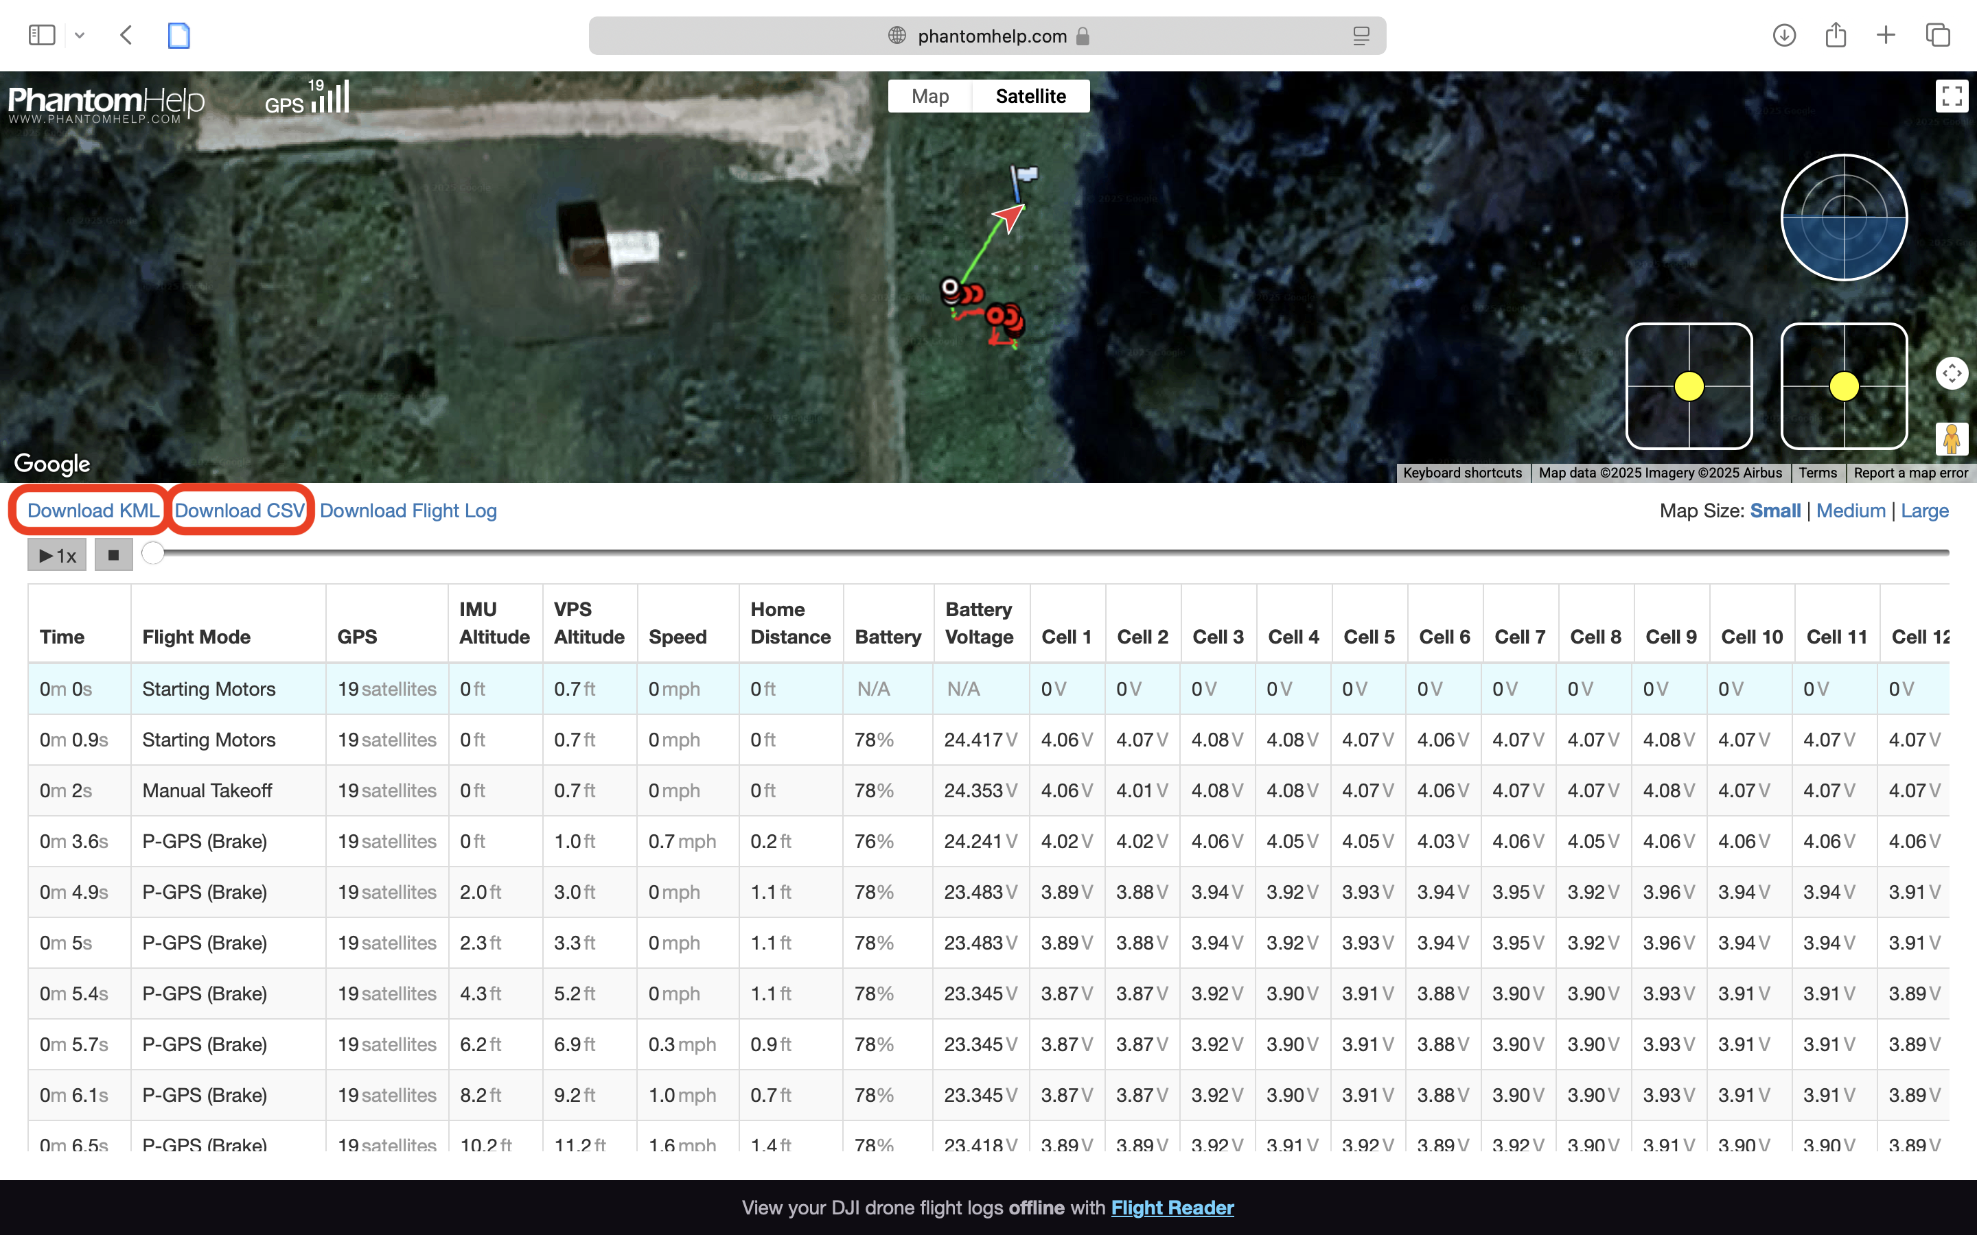Open the playback speed 1x control
This screenshot has height=1235, width=1977.
[57, 556]
